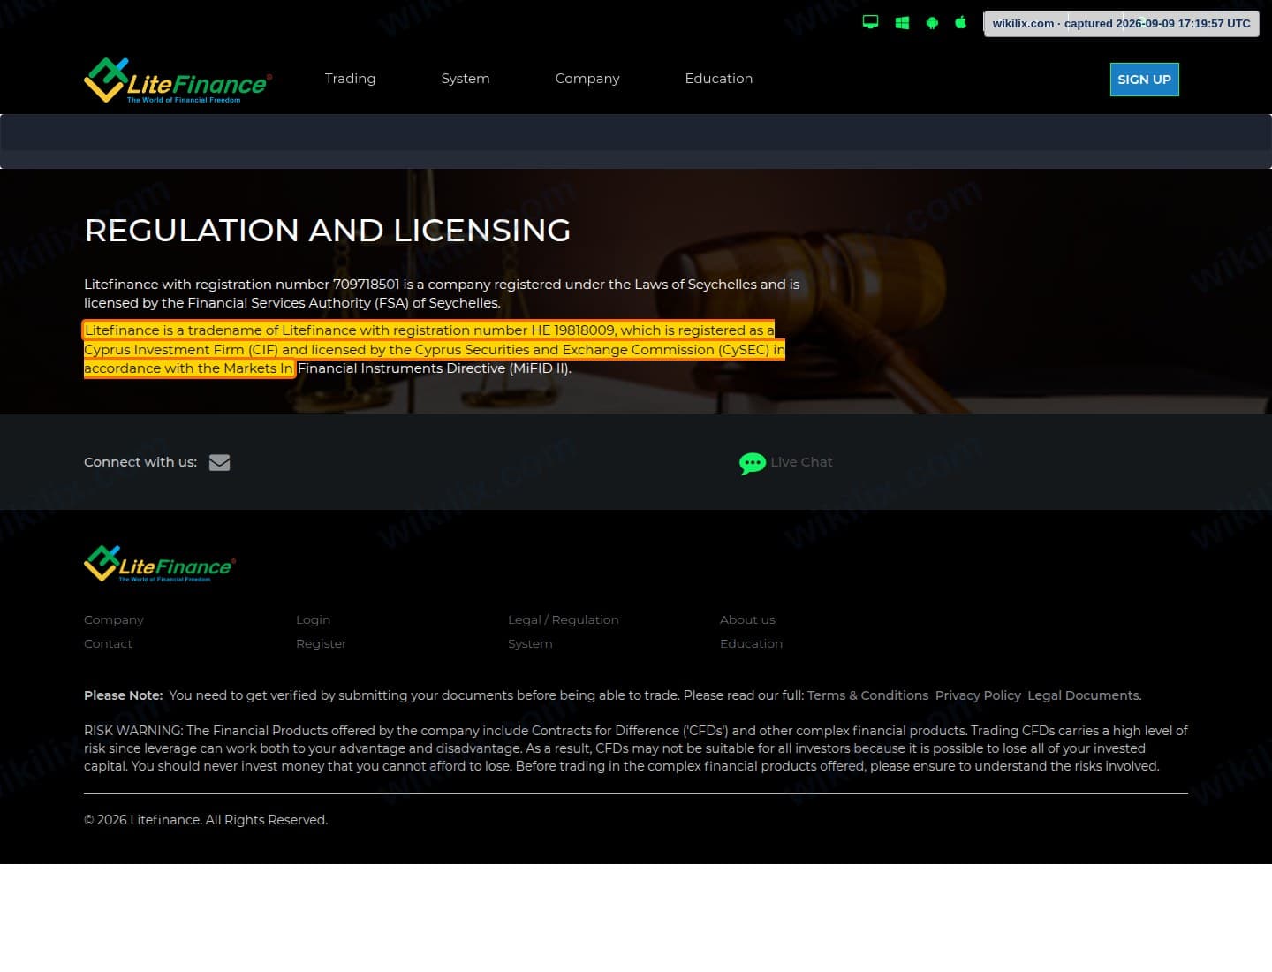
Task: Click the 'Connect with us:' label
Action: pyautogui.click(x=140, y=462)
